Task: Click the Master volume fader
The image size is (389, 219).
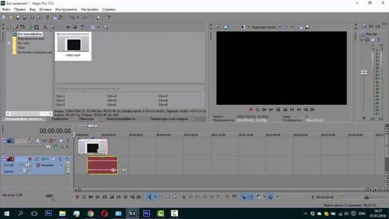Action: click(364, 72)
